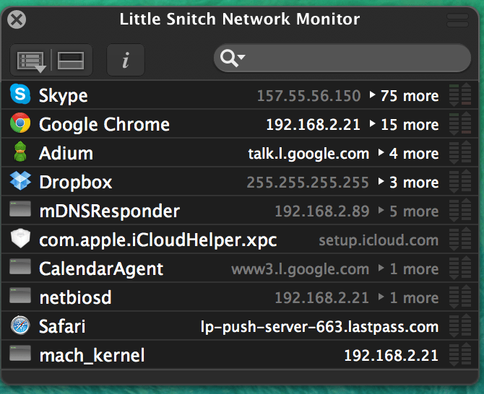484x394 pixels.
Task: Click the lp-push-server-663.lastpass.com address
Action: (319, 327)
